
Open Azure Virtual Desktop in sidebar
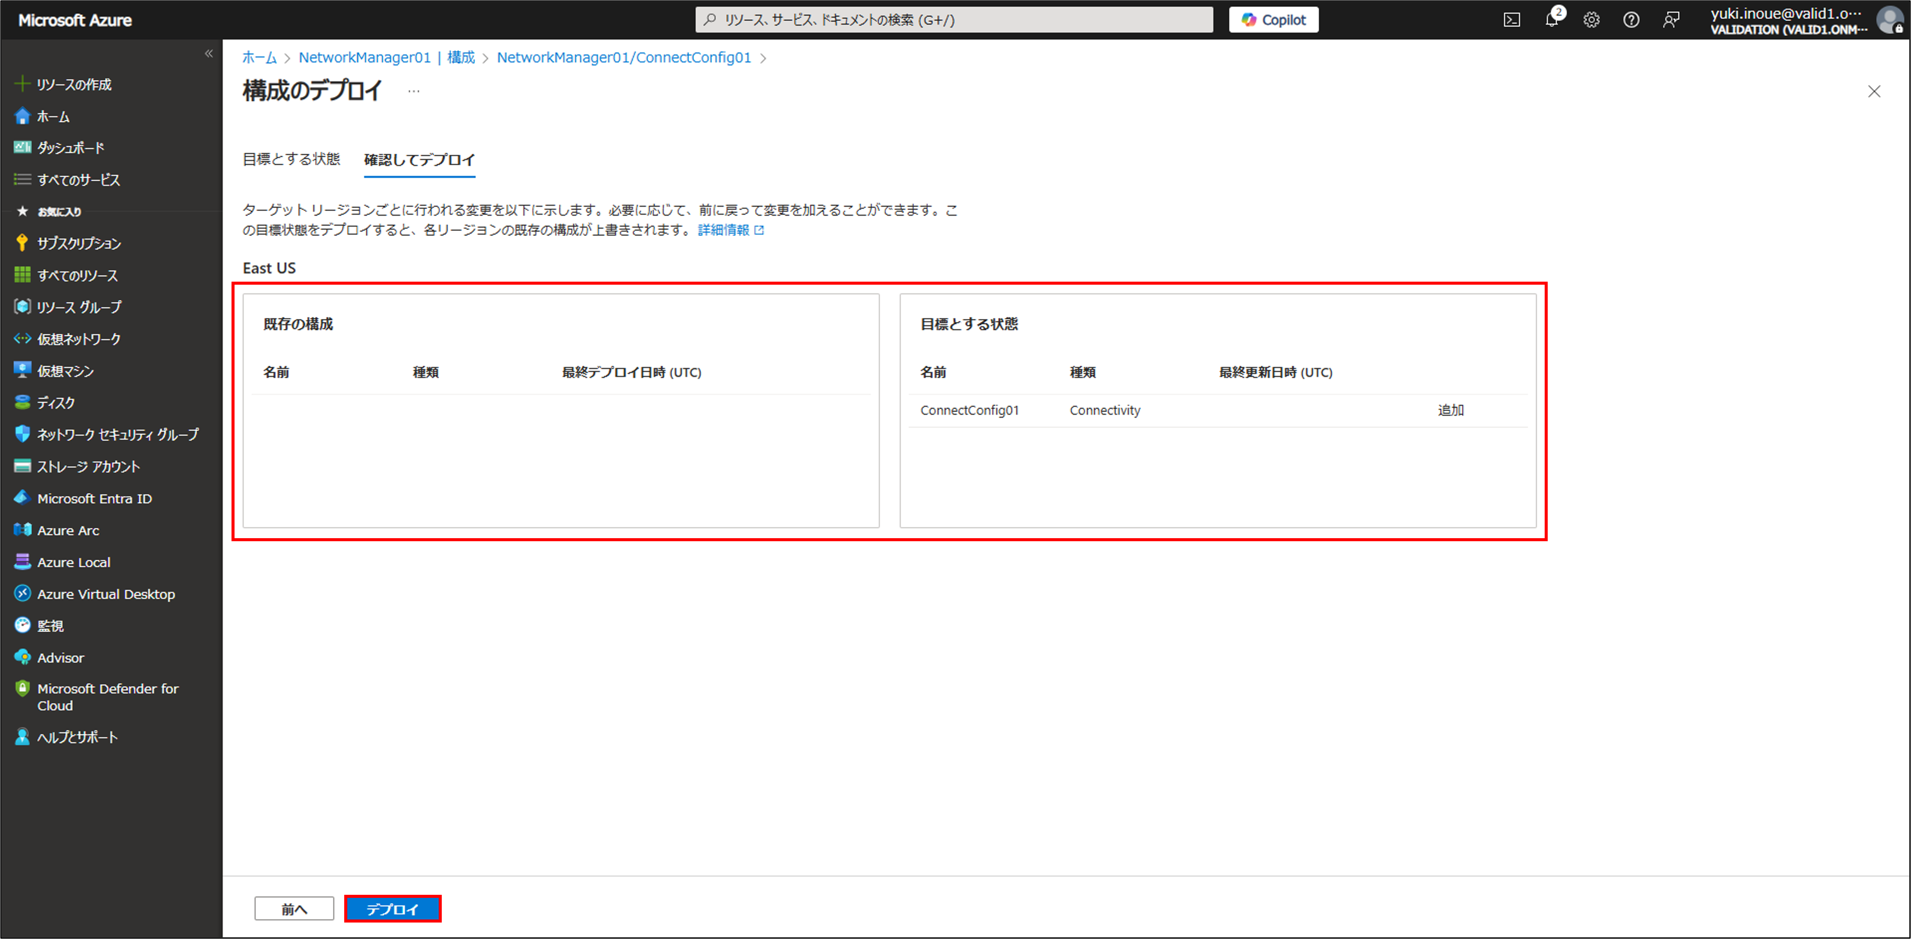[x=106, y=593]
